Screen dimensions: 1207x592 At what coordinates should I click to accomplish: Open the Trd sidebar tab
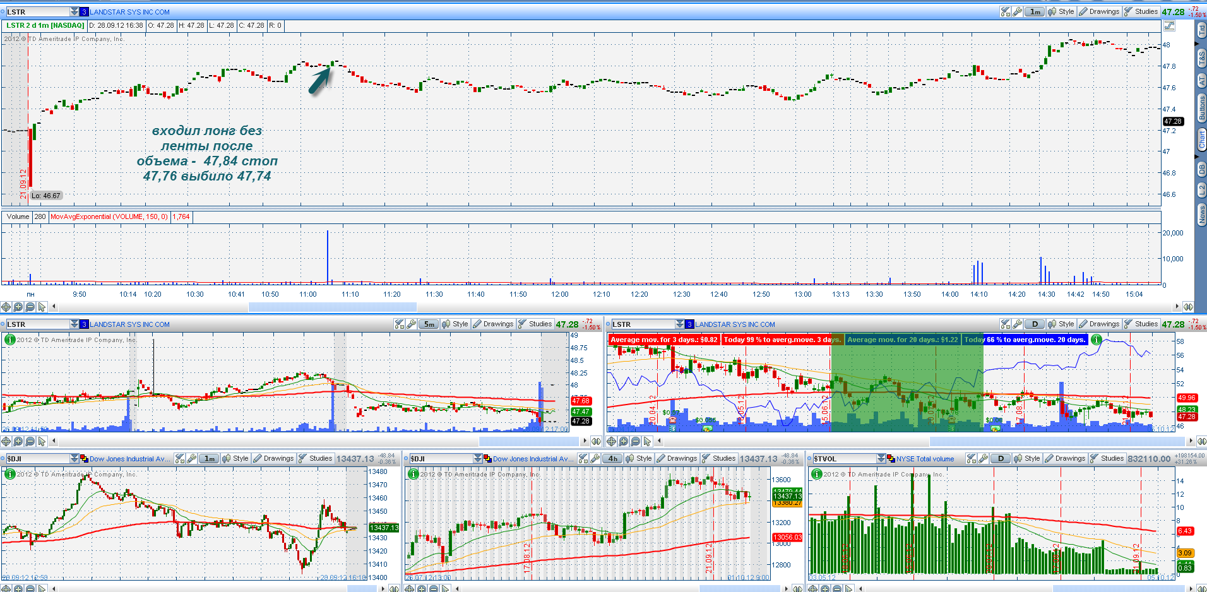[1201, 30]
